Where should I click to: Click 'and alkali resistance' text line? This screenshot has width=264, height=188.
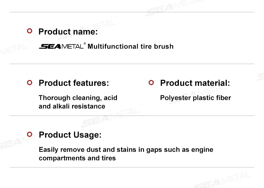click(72, 106)
